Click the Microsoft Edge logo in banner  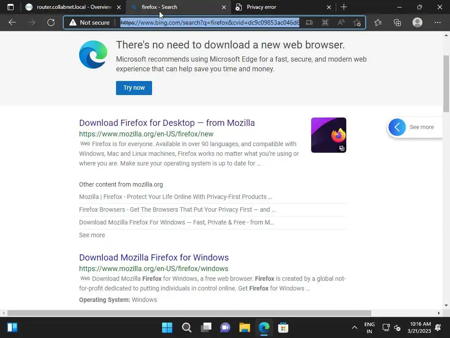(x=93, y=55)
